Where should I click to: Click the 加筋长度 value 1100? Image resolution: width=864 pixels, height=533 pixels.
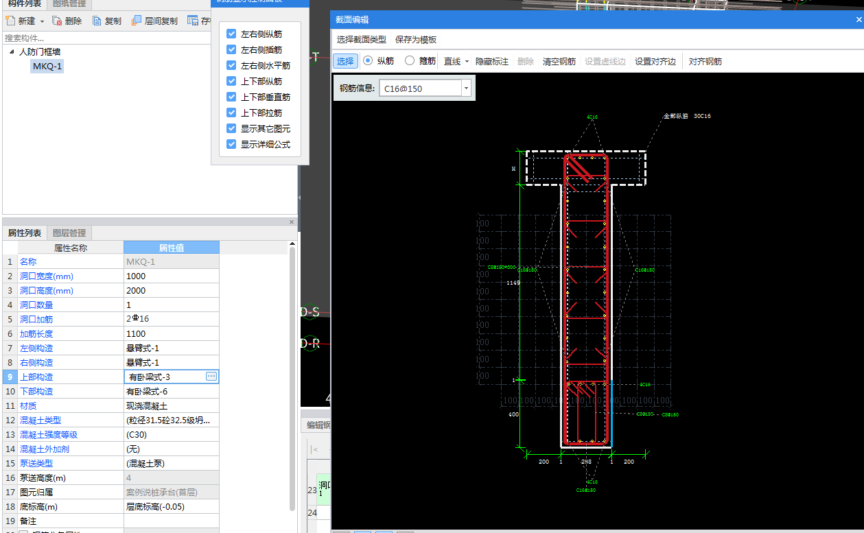click(172, 333)
